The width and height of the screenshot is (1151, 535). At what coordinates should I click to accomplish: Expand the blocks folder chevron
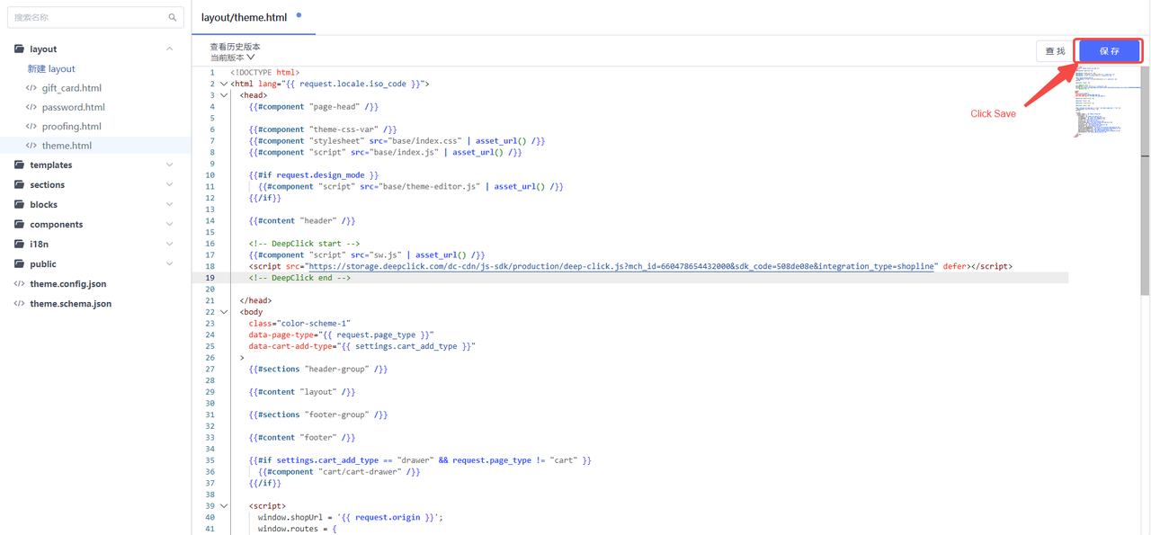(x=169, y=205)
